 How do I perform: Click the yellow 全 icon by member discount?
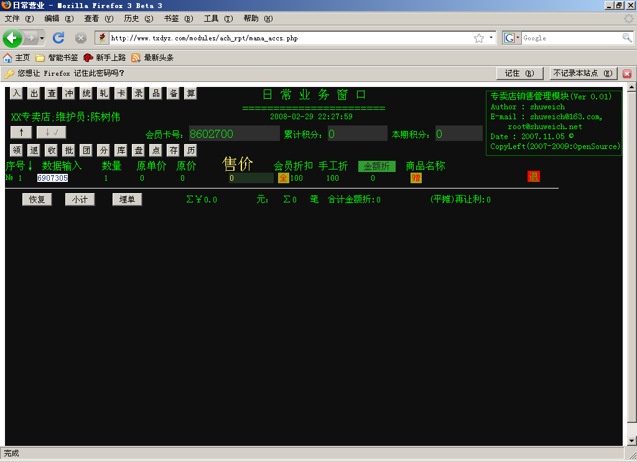283,178
